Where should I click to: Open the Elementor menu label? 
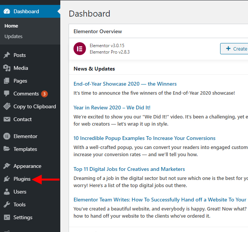tap(25, 136)
